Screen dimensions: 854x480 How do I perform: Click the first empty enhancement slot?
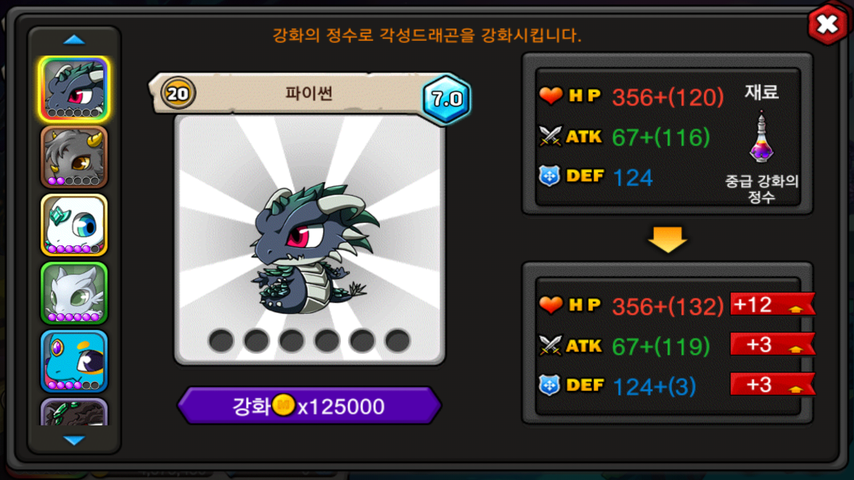221,341
